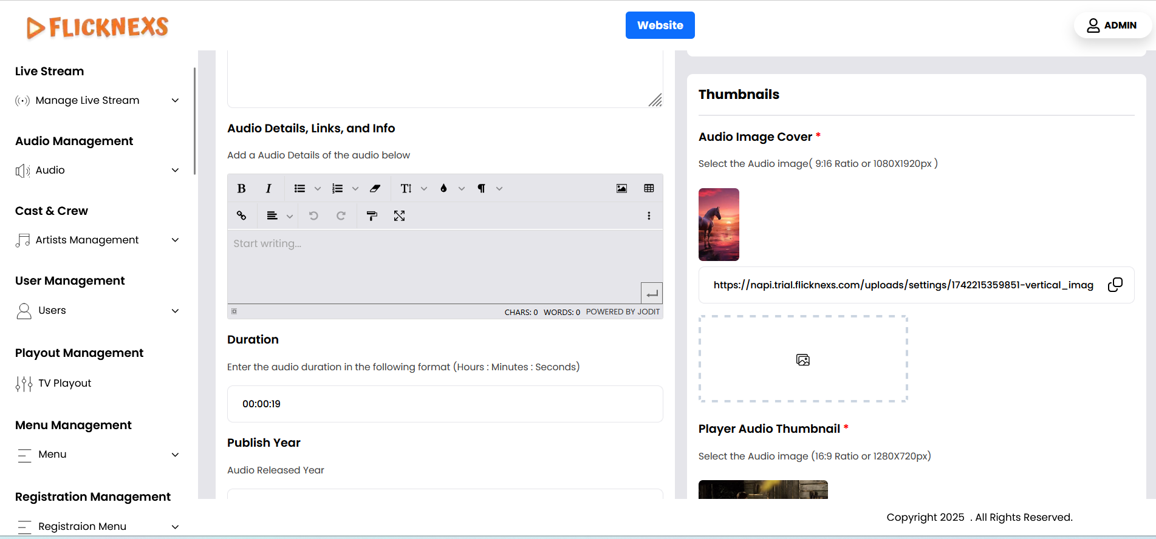Open the font size dropdown arrow
1156x539 pixels.
(x=424, y=189)
